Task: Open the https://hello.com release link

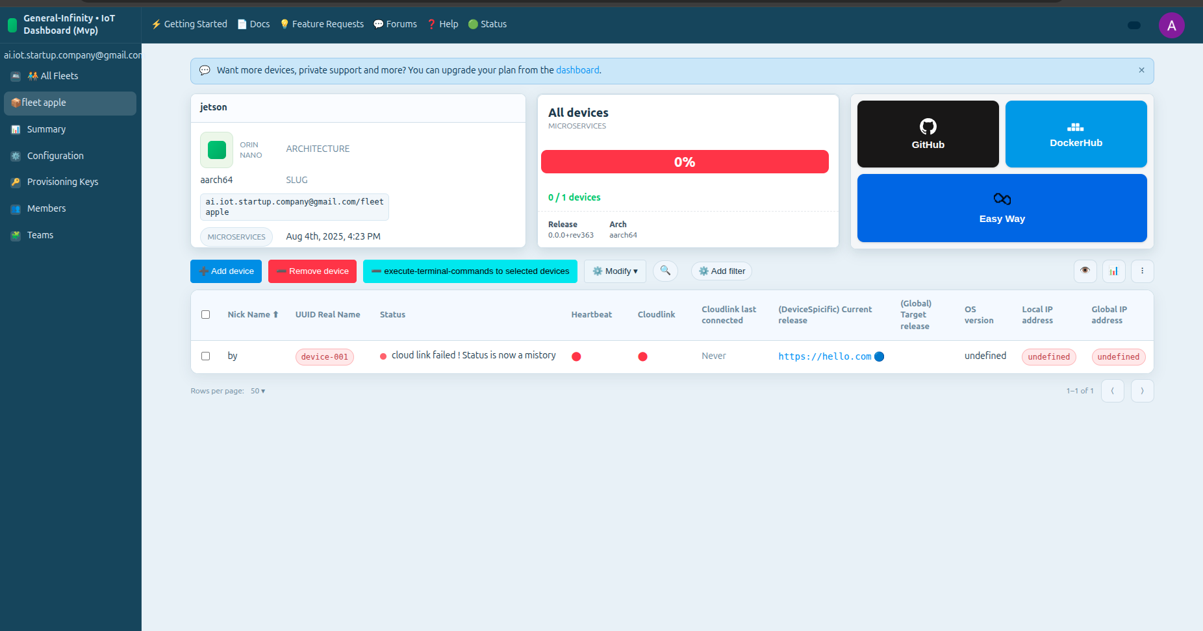Action: click(825, 356)
